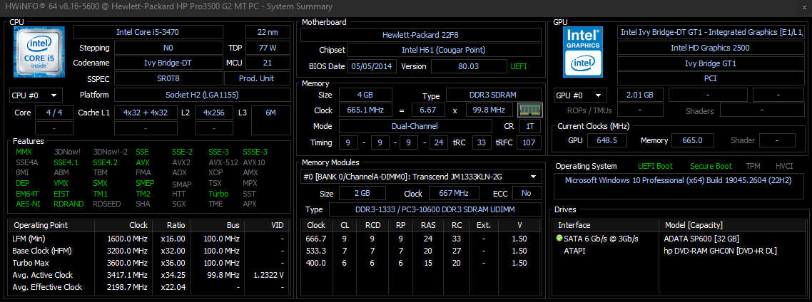
Task: Click the Turbo Max operating point row
Action: pos(151,263)
